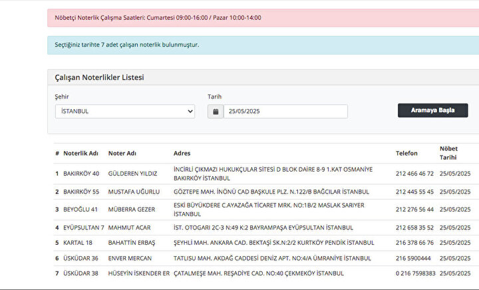Click the İST. OTOGARI 2C-3 address
Viewport: 479px width, 290px height.
pos(263,227)
